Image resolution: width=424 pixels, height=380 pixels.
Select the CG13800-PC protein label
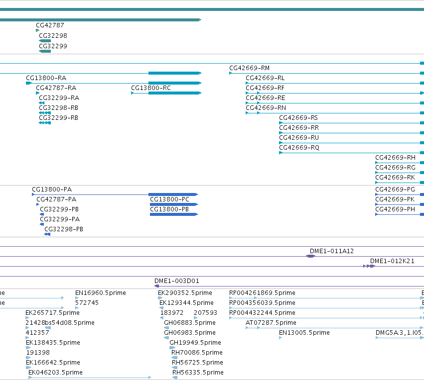(x=169, y=199)
